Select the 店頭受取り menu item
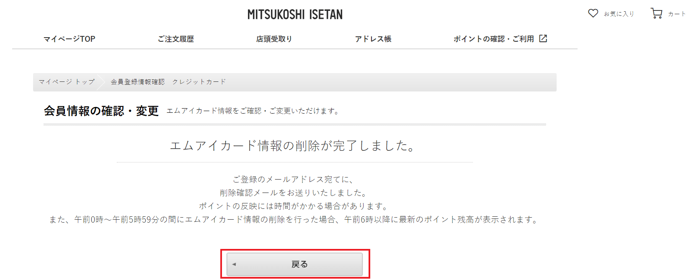Image resolution: width=694 pixels, height=279 pixels. point(274,39)
